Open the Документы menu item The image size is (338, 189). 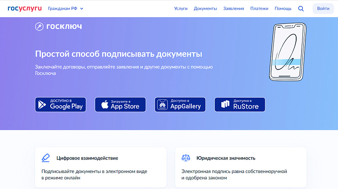(x=205, y=8)
